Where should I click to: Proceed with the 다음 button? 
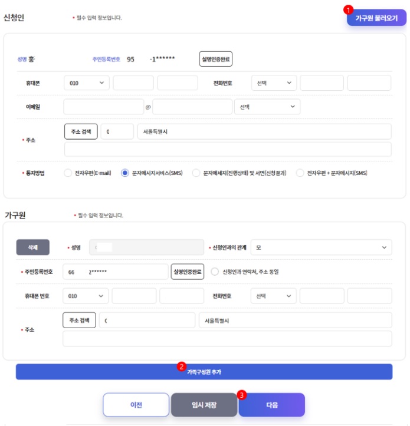[x=272, y=405]
